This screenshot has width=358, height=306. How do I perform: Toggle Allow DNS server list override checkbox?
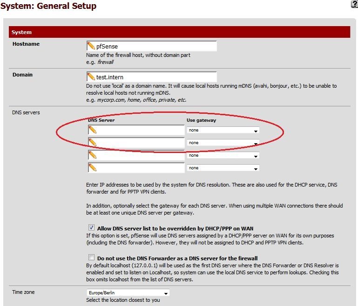91,227
